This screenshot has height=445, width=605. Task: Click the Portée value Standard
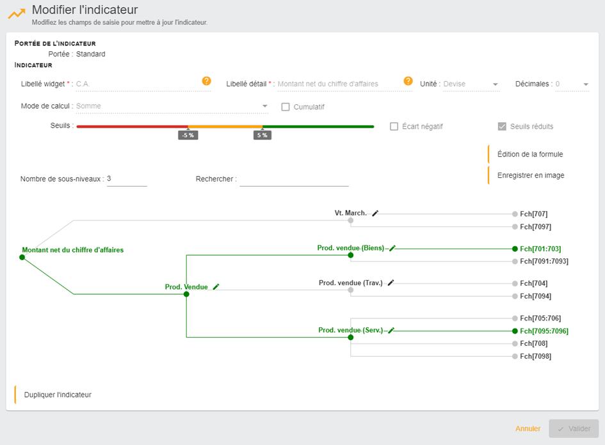pyautogui.click(x=91, y=54)
